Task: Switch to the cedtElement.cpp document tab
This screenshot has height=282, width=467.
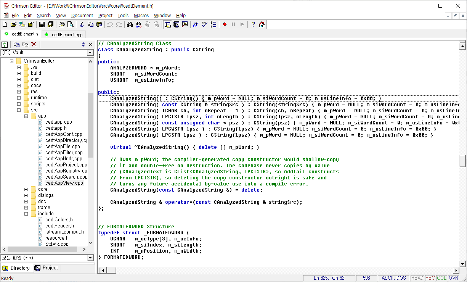Action: click(x=64, y=34)
